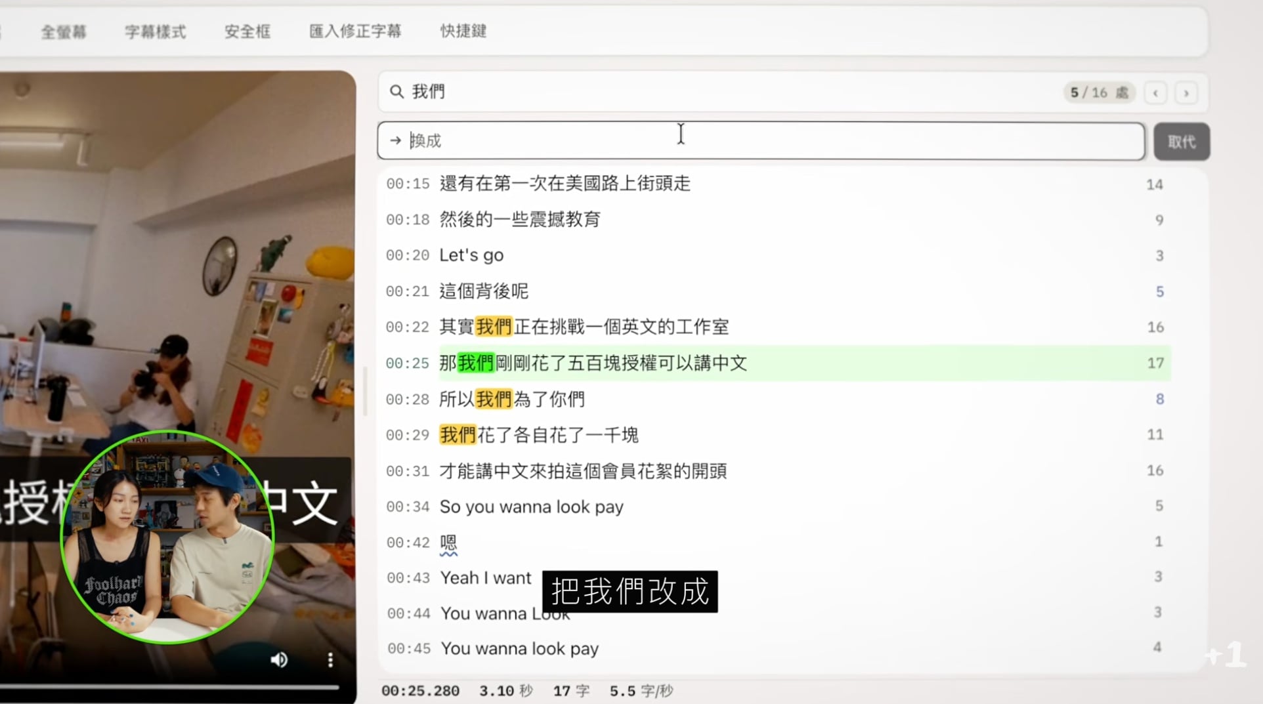
Task: Seek on the video progress bar
Action: click(169, 687)
